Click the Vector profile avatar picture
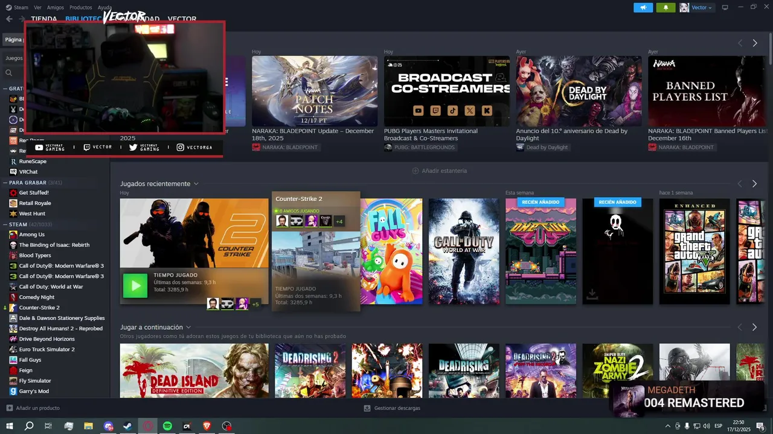This screenshot has width=773, height=434. (x=684, y=7)
